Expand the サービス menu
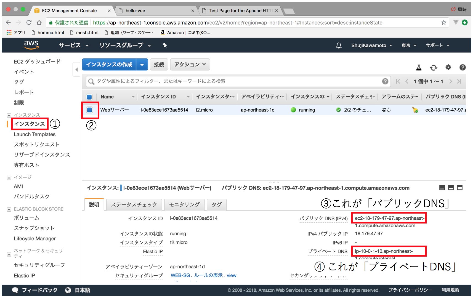Viewport: 473px width, 298px height. point(74,45)
